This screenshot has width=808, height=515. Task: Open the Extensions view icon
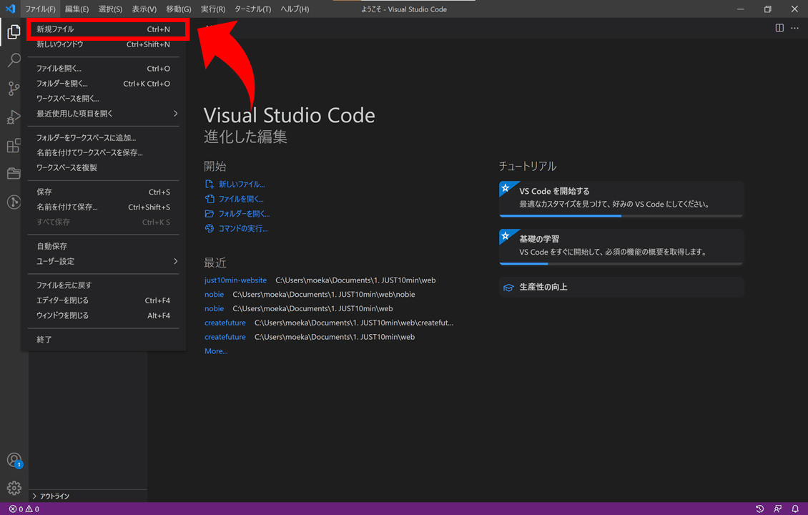point(14,145)
